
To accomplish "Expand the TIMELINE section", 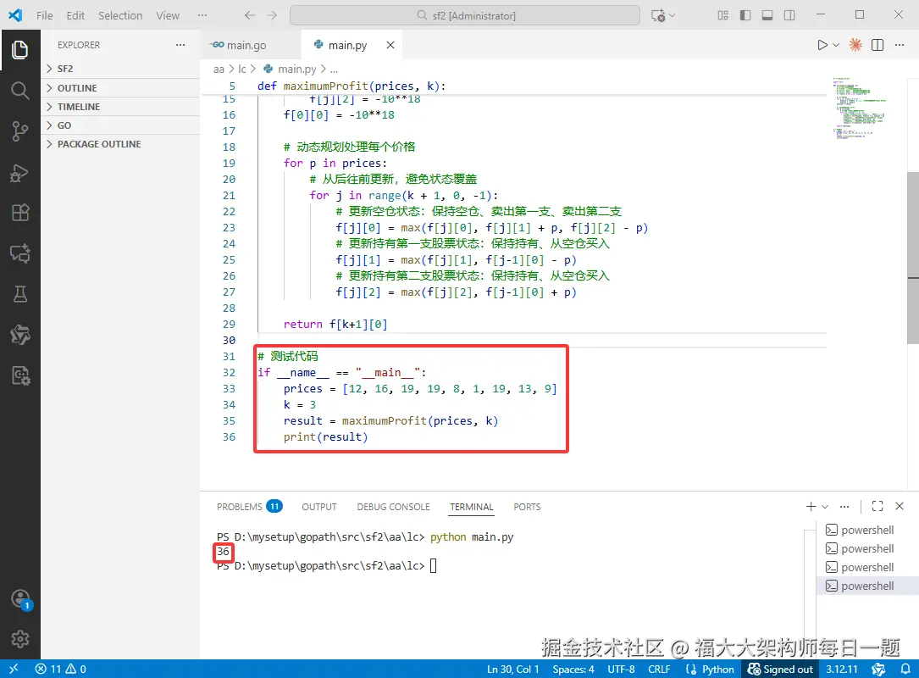I will [120, 107].
